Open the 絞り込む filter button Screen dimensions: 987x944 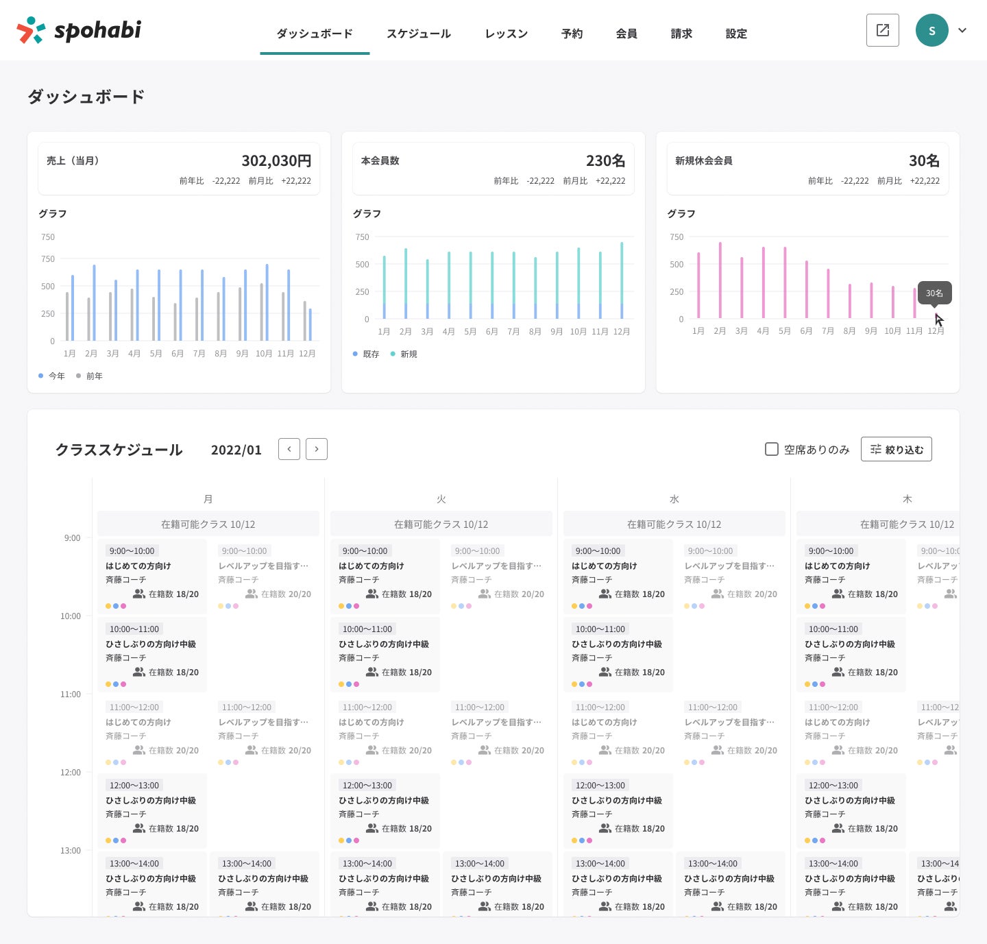896,449
